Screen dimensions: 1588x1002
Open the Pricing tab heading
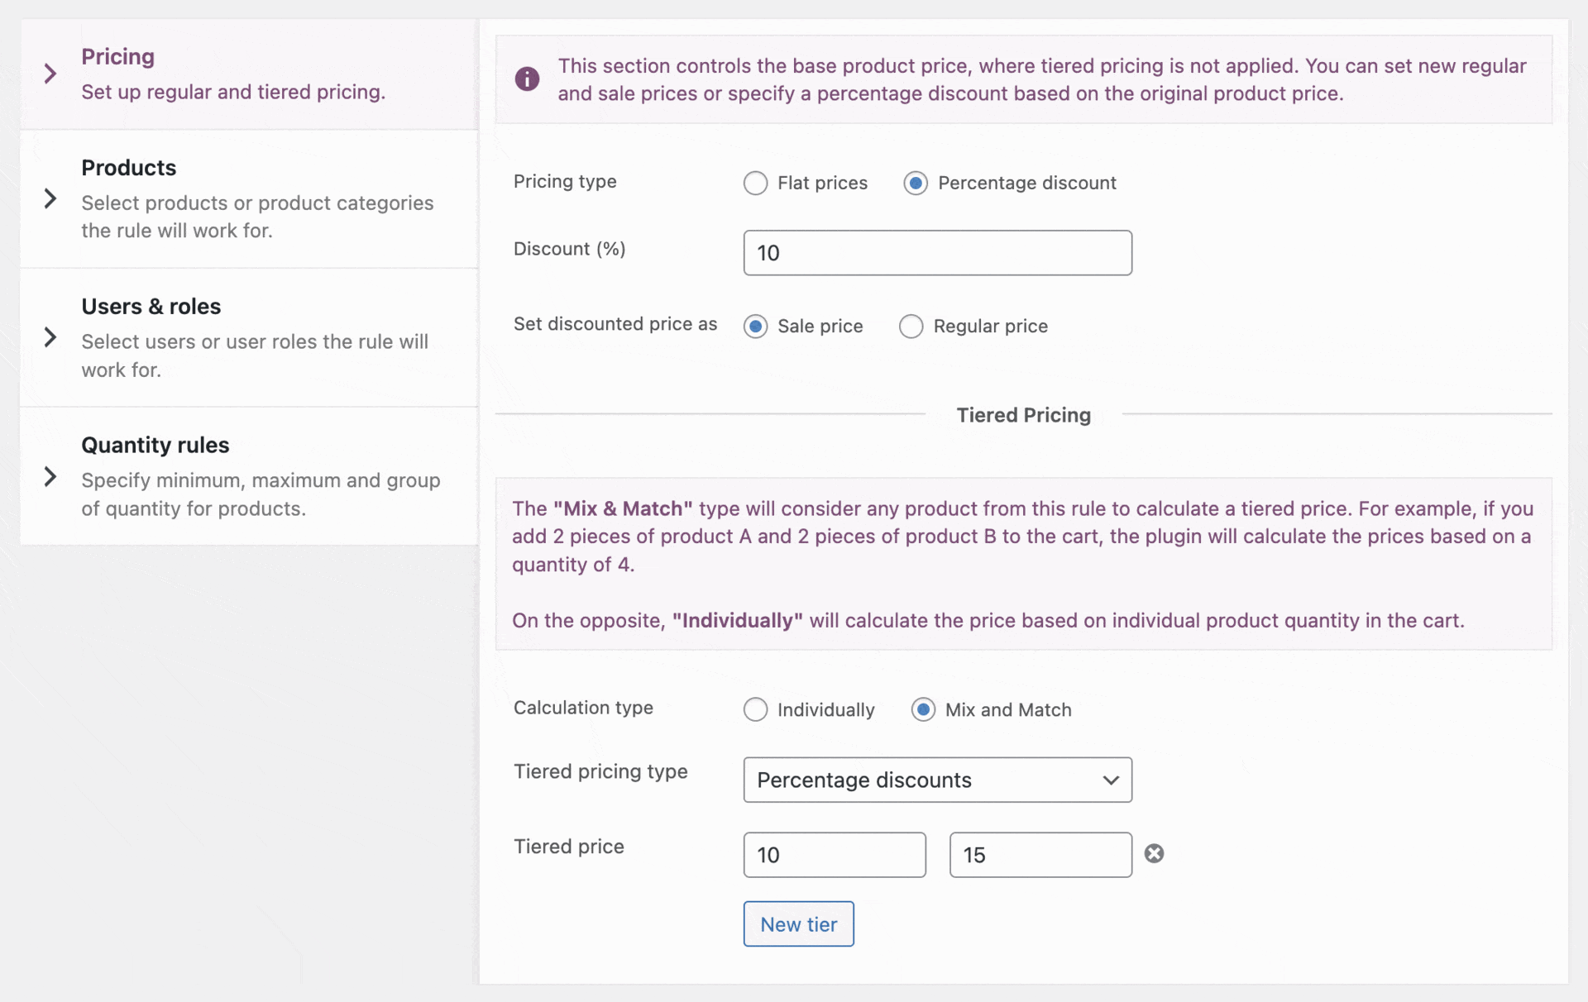coord(117,56)
